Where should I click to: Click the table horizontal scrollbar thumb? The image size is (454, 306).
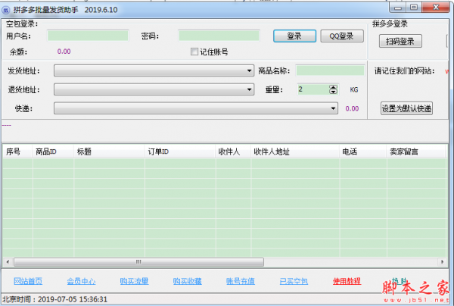139,262
